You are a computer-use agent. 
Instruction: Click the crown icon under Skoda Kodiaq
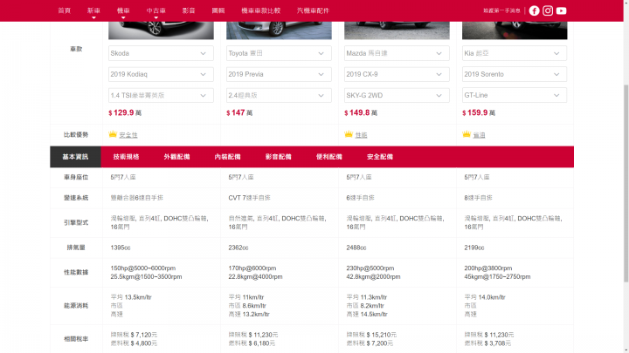click(113, 134)
